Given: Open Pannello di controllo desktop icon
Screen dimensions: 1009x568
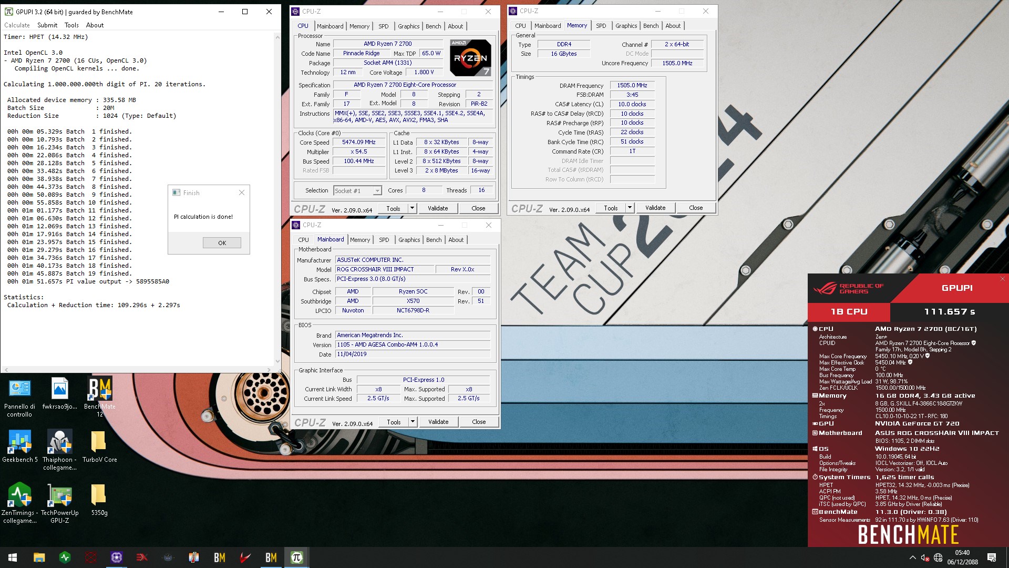Looking at the screenshot, I should pyautogui.click(x=19, y=398).
